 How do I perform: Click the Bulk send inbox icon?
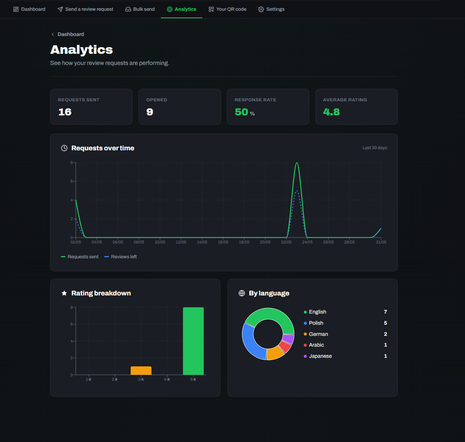tap(128, 9)
